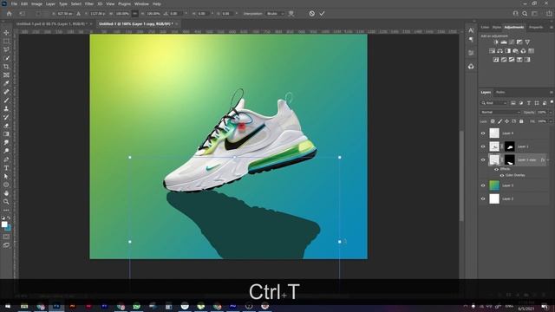Toggle warp mode icon in options bar

291,14
